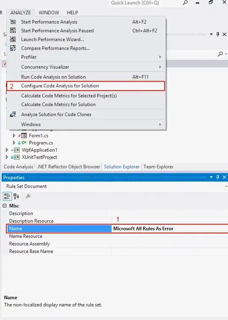Pin the Solution Explorer panel
The width and height of the screenshot is (228, 320).
click(217, 34)
